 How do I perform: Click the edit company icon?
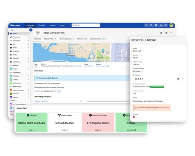click(x=161, y=33)
